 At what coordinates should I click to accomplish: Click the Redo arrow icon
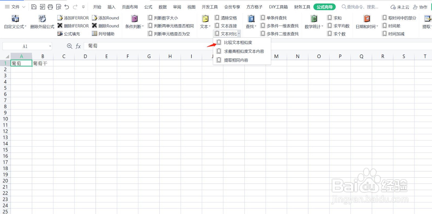pos(75,7)
